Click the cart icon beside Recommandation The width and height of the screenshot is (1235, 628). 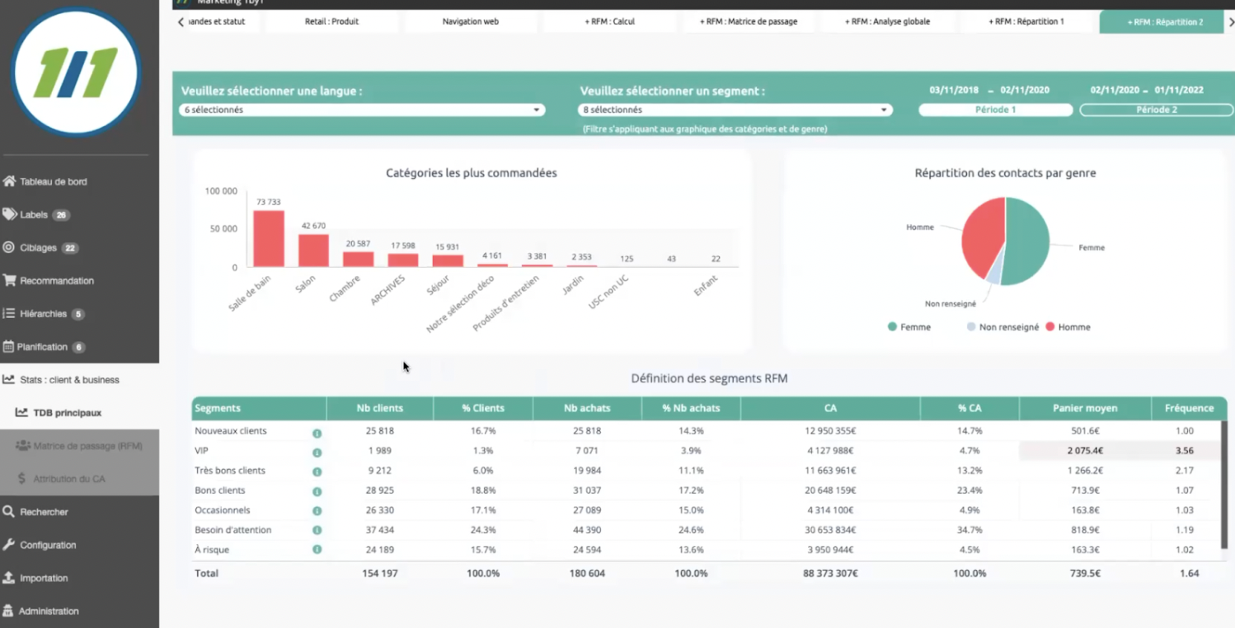coord(9,280)
